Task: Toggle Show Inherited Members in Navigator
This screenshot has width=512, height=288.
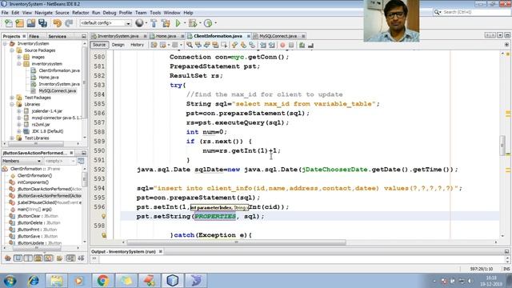Action: [7, 258]
